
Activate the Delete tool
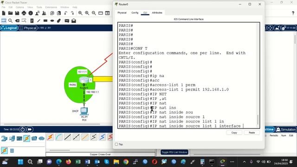[x=17, y=20]
